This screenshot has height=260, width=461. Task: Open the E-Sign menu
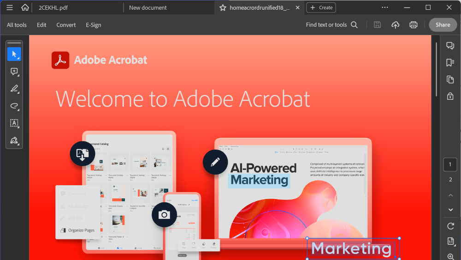coord(94,25)
